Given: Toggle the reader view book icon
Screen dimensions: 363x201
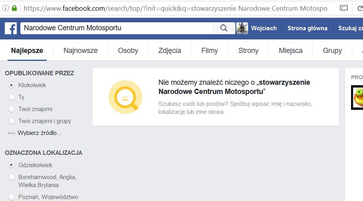Looking at the screenshot, I should (x=343, y=8).
